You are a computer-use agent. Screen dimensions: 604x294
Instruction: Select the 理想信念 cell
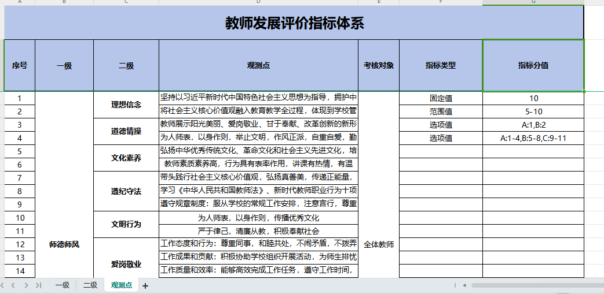click(x=126, y=105)
